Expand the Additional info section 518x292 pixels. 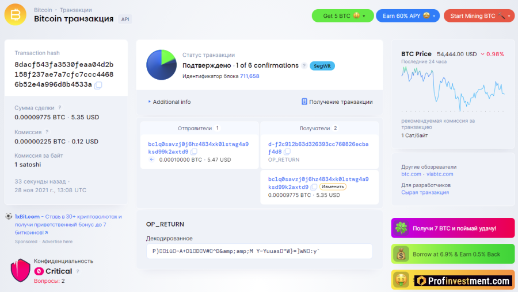(169, 102)
